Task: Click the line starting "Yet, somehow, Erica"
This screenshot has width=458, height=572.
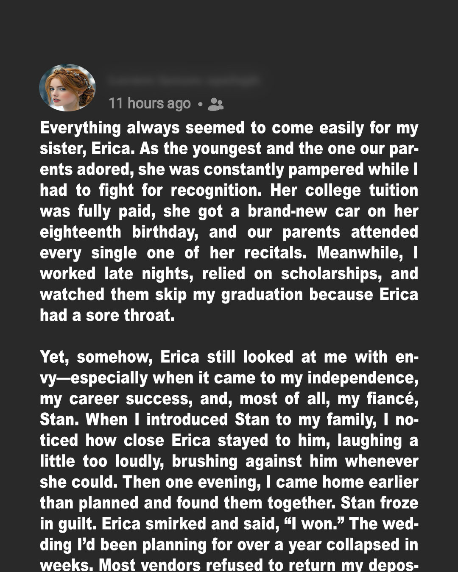Action: point(229,357)
